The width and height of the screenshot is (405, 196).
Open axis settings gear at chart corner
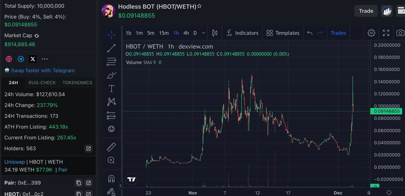coord(389,193)
